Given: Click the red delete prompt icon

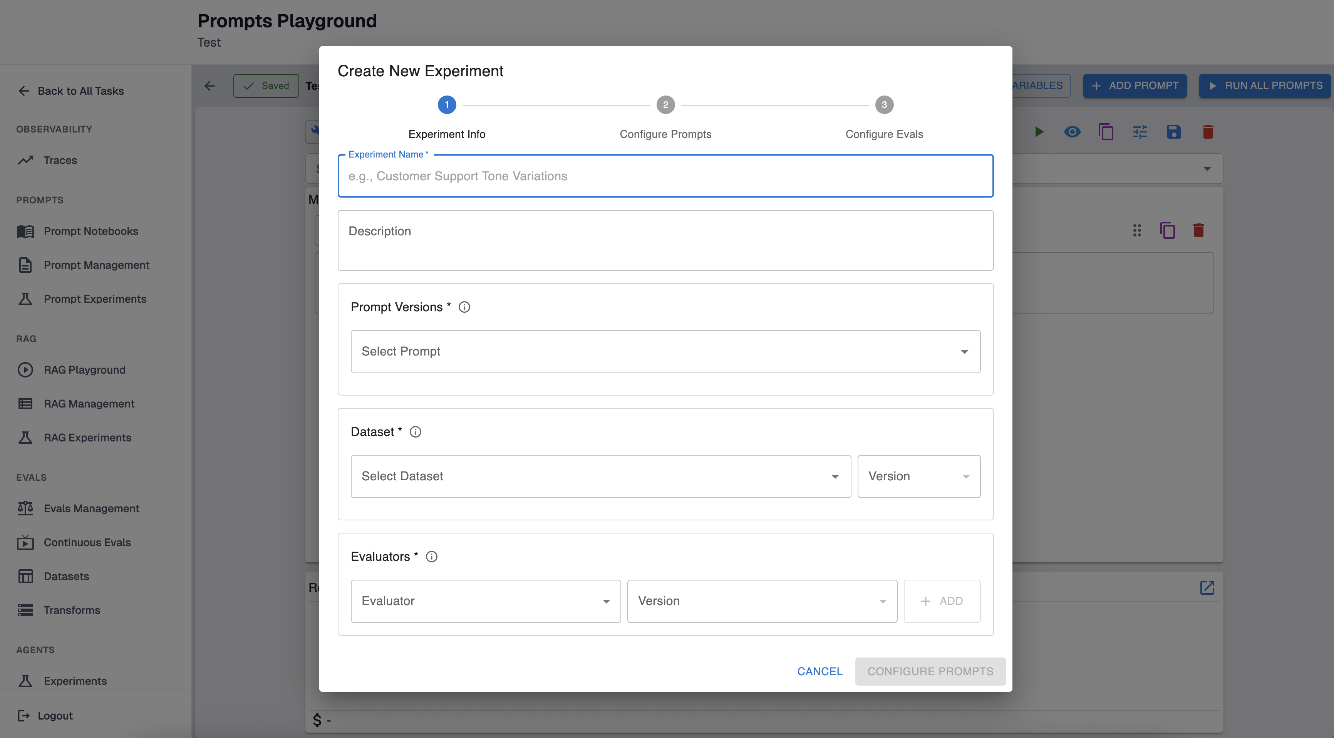Looking at the screenshot, I should coord(1208,132).
